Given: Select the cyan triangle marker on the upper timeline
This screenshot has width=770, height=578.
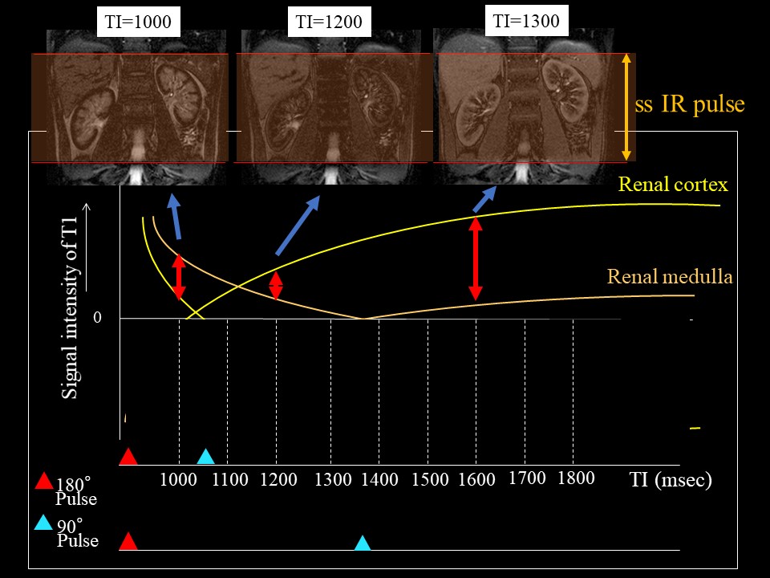Looking at the screenshot, I should [205, 457].
